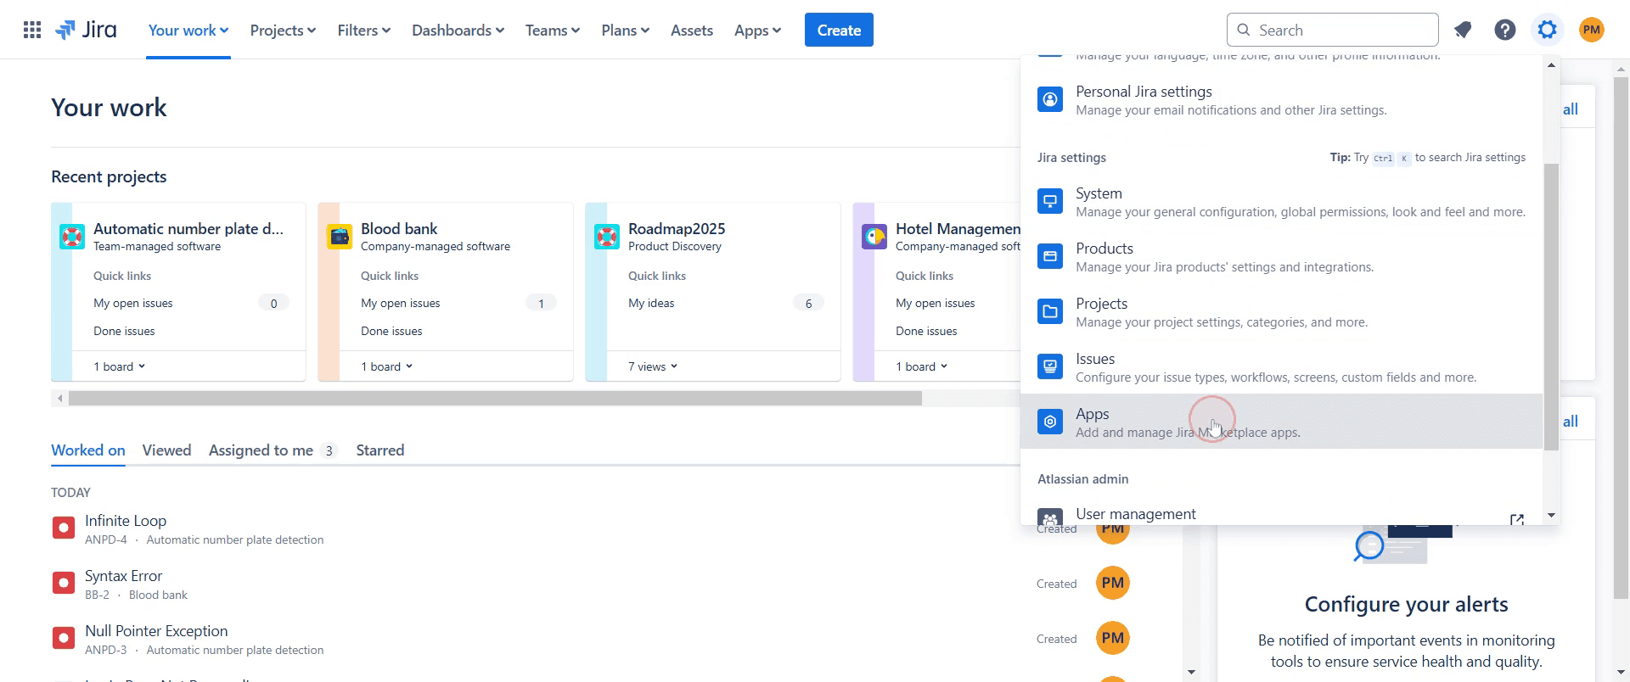Open the Syntax Error issue link
Image resolution: width=1630 pixels, height=682 pixels.
coord(123,576)
